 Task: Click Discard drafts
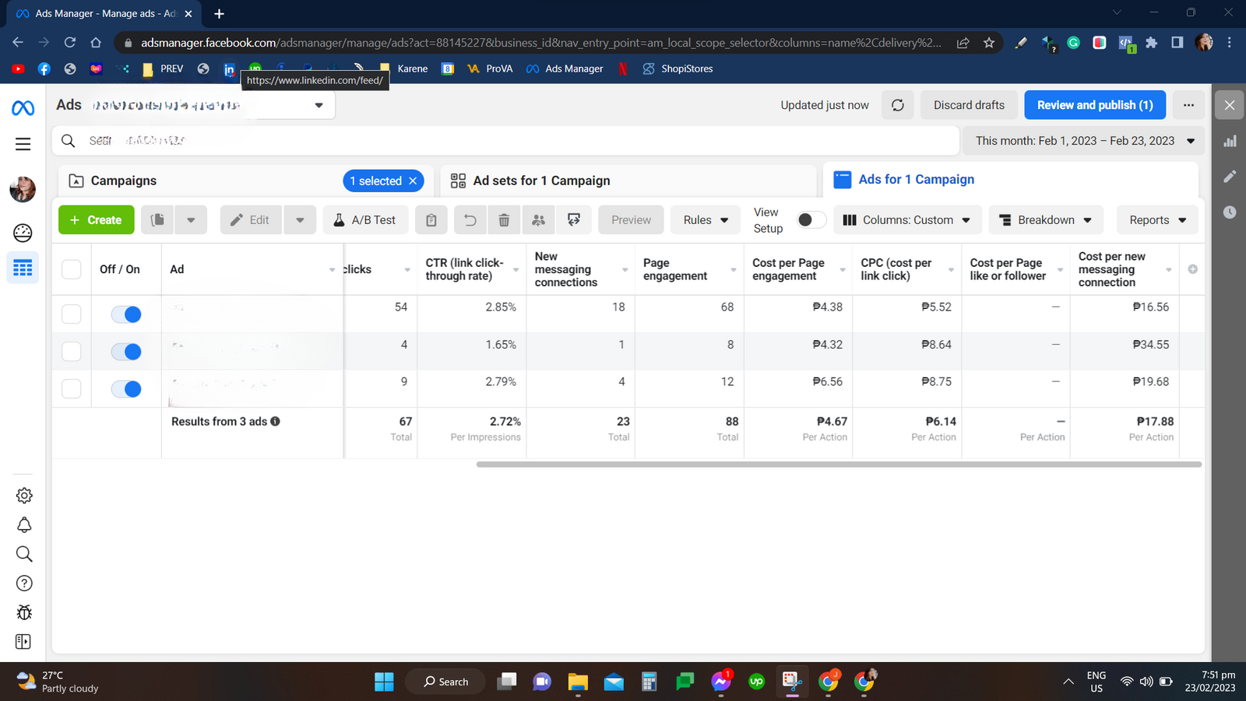(969, 105)
